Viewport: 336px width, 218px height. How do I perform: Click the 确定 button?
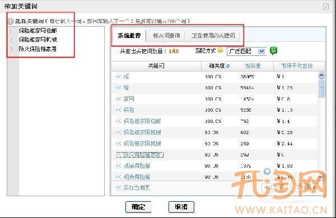(x=138, y=207)
